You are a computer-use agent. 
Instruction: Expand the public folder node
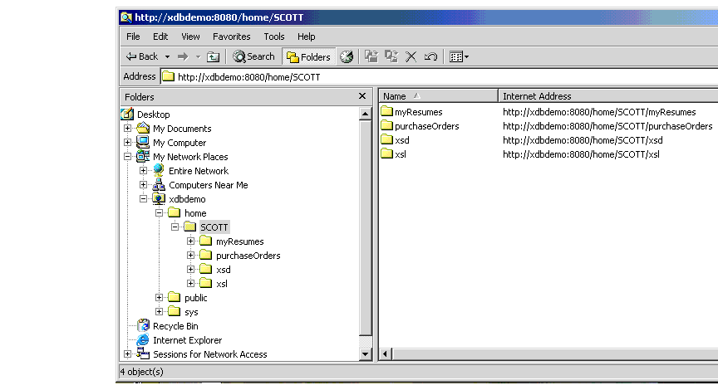coord(160,298)
